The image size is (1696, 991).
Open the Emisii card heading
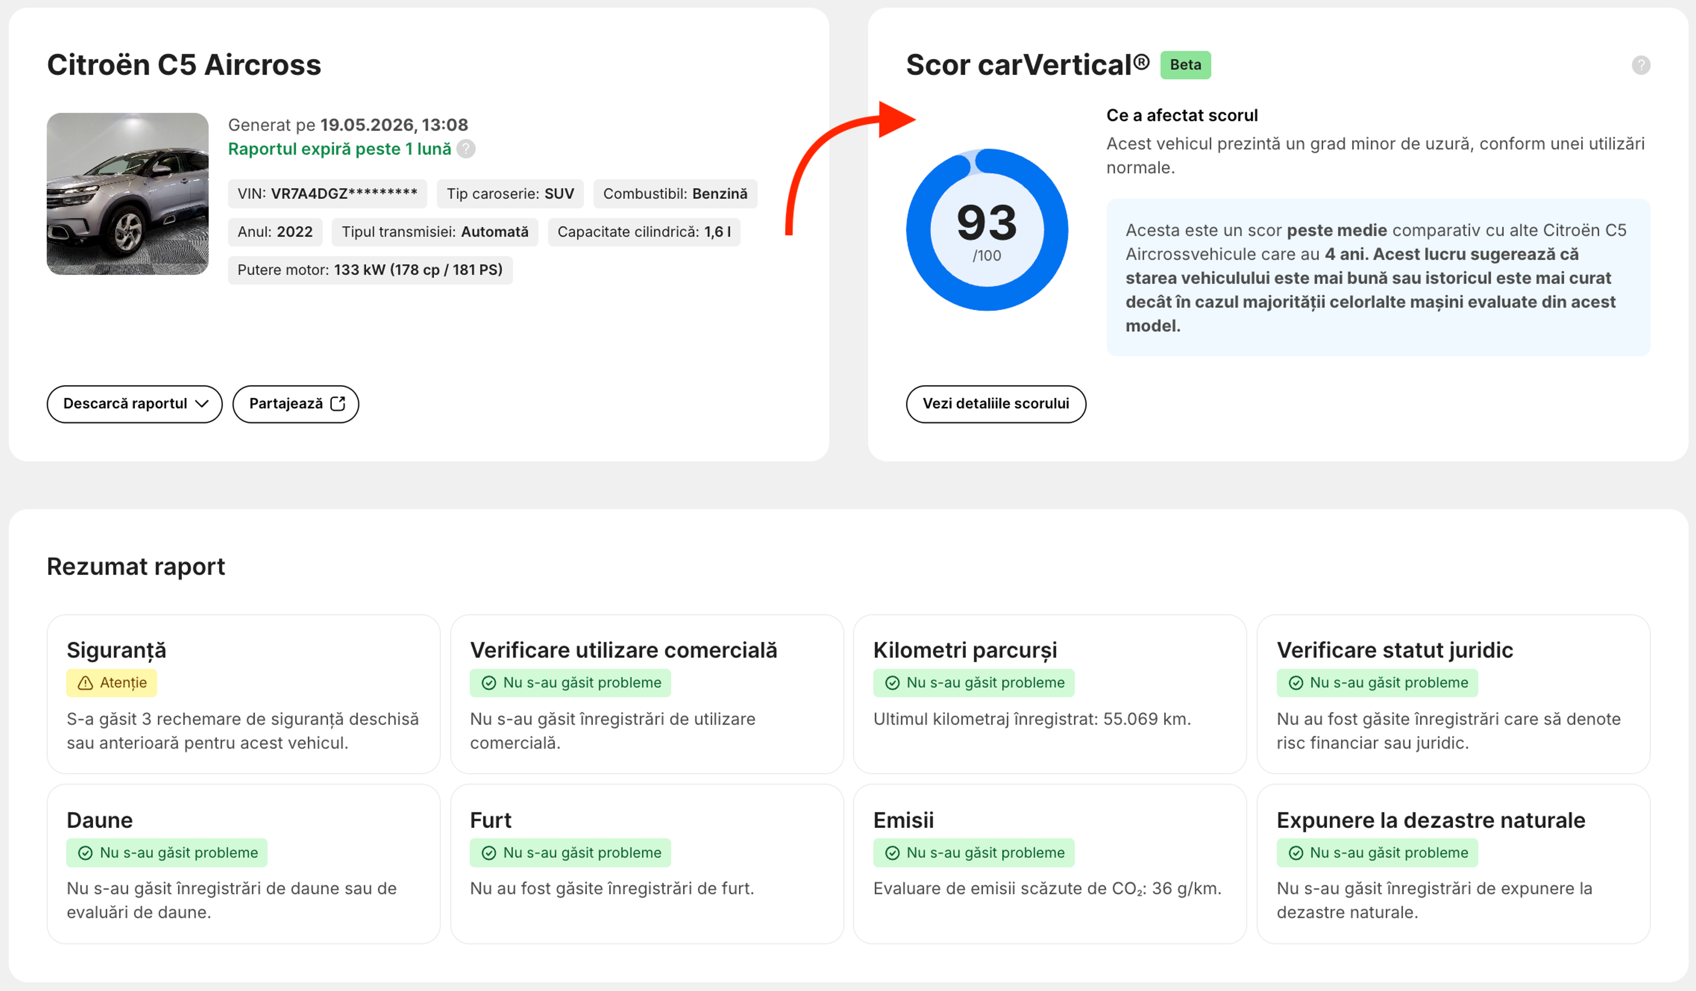pyautogui.click(x=903, y=820)
